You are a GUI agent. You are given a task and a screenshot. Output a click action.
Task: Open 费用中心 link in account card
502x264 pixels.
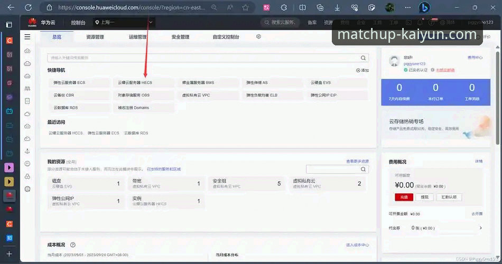tap(475, 58)
